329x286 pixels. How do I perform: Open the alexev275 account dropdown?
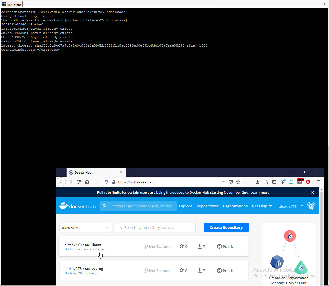tap(291, 206)
